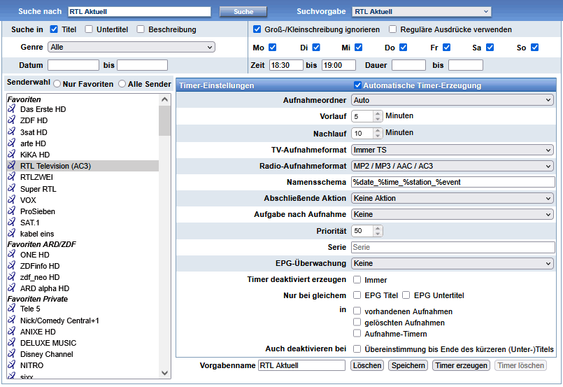Open the EPG-Überwachung dropdown
This screenshot has height=387, width=563.
tap(452, 263)
